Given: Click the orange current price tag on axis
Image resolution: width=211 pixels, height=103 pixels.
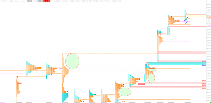Looking at the screenshot, I should [x=209, y=17].
